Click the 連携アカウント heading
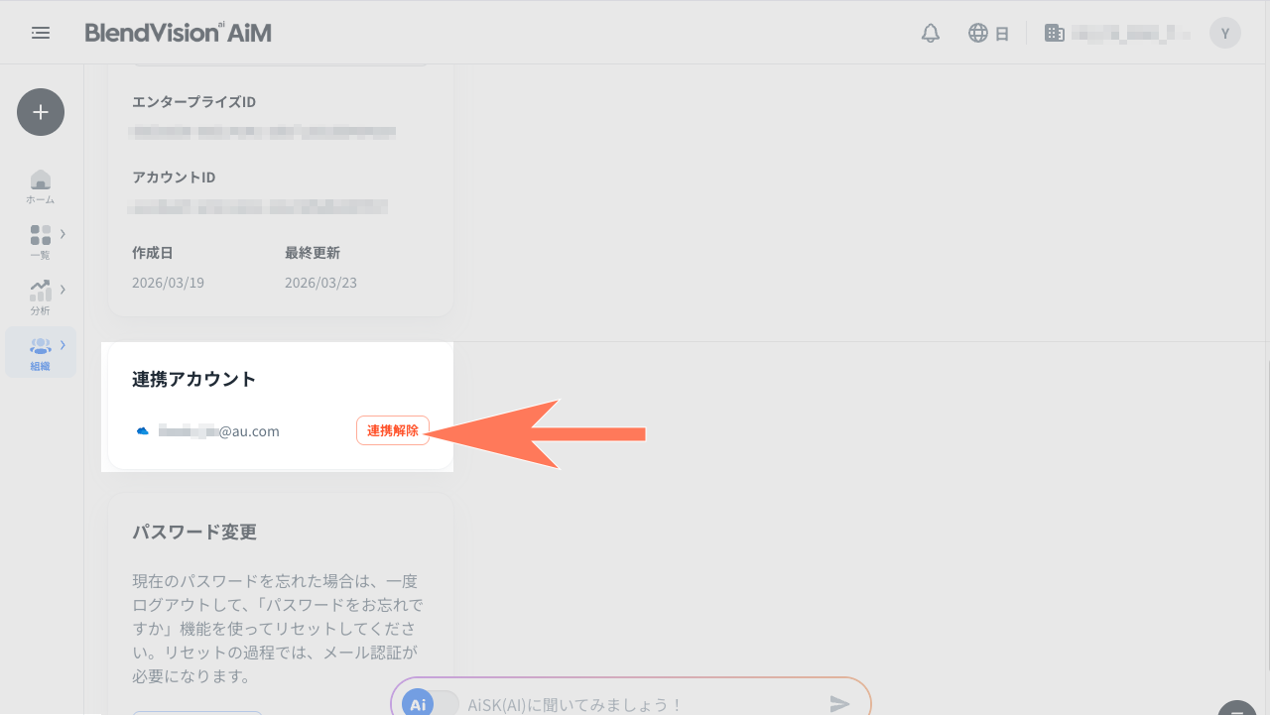The image size is (1270, 715). pos(194,379)
